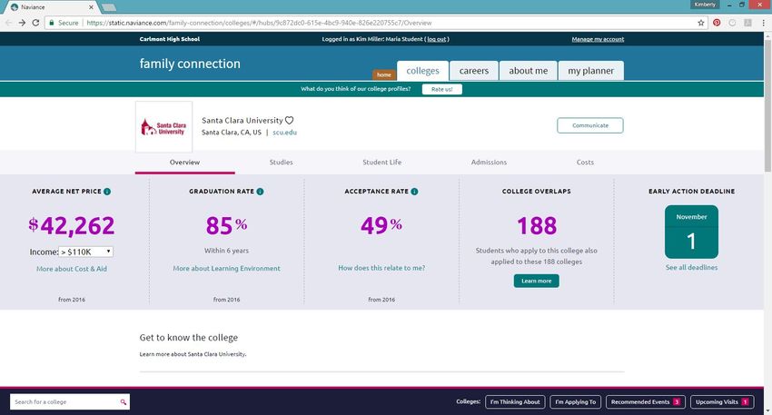Viewport: 772px width, 415px height.
Task: Open the my planner tab
Action: (591, 71)
